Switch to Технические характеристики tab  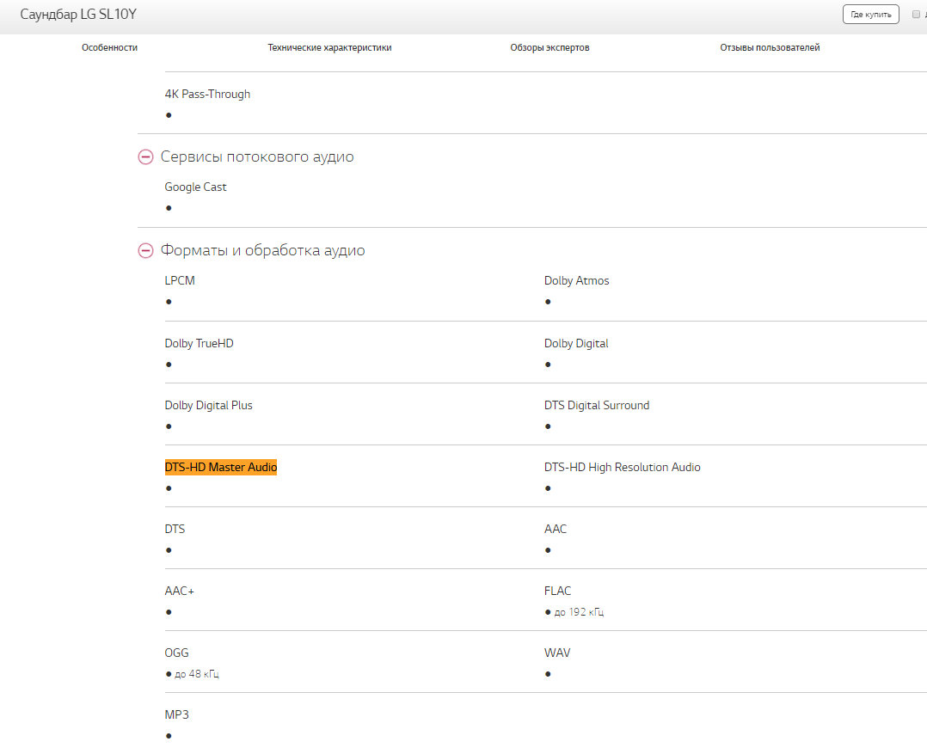(x=329, y=48)
